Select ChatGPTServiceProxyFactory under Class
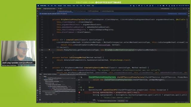Screen dimensions: 191x107 click(x=54, y=78)
